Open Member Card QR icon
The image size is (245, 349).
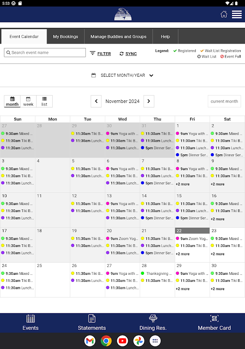coord(214,318)
